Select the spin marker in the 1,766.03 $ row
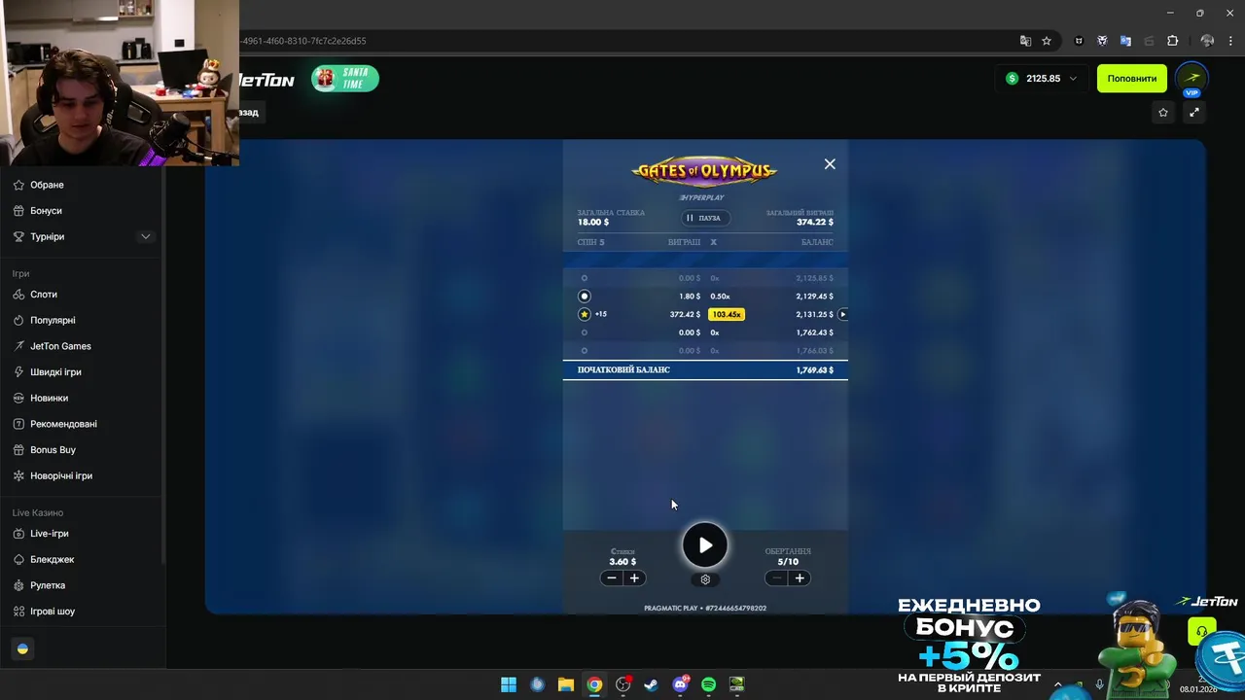The height and width of the screenshot is (700, 1245). (x=585, y=350)
